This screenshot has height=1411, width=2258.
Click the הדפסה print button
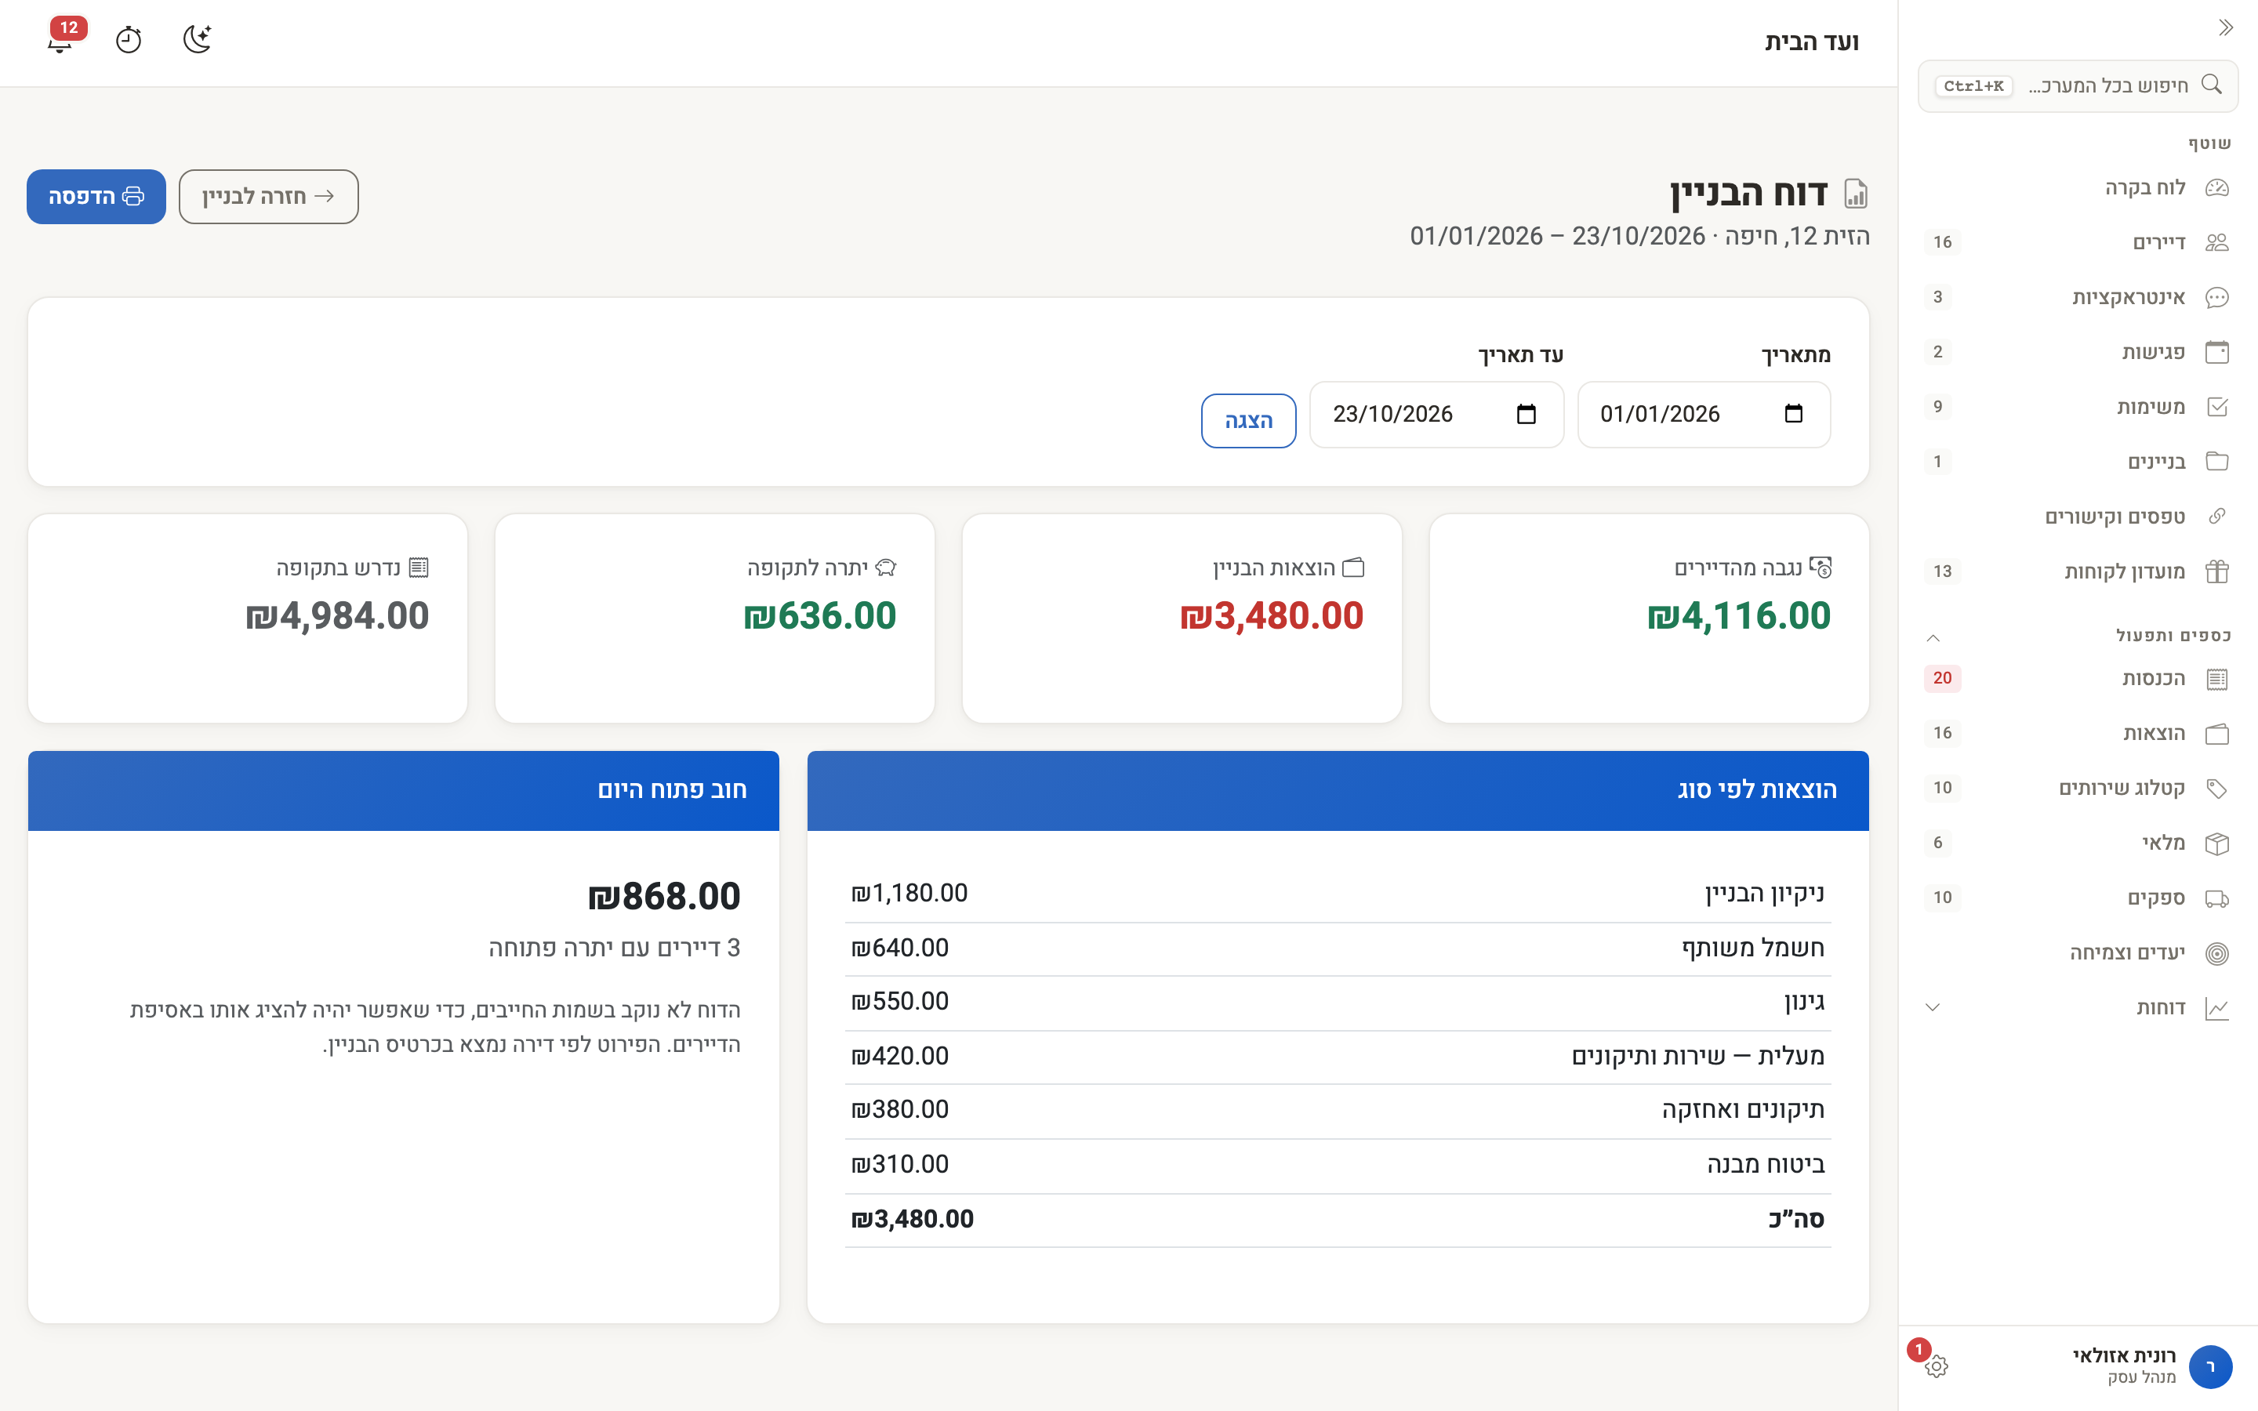pyautogui.click(x=96, y=196)
